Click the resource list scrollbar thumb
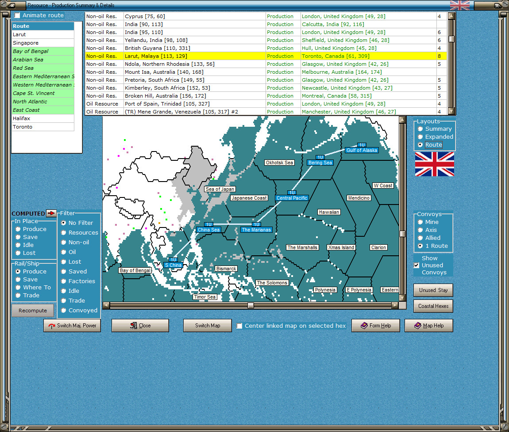This screenshot has height=432, width=509. click(451, 39)
